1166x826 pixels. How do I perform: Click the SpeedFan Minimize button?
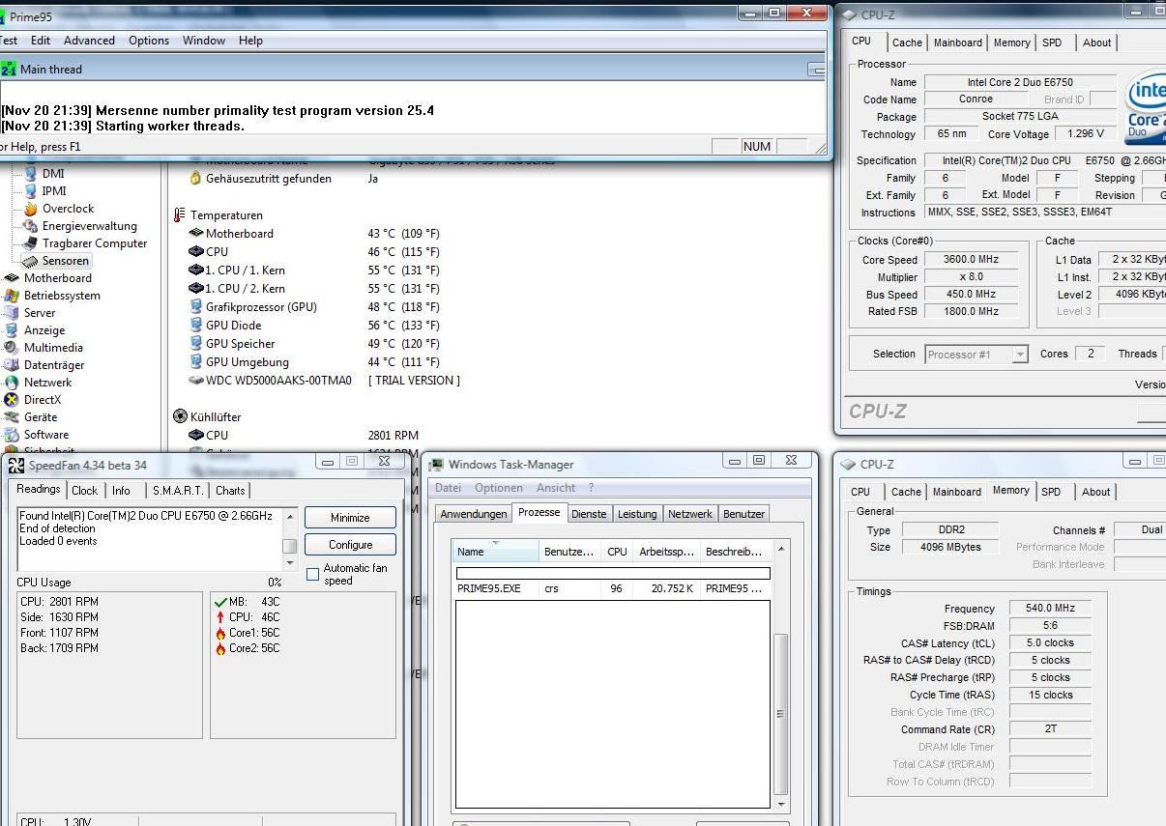tap(350, 518)
